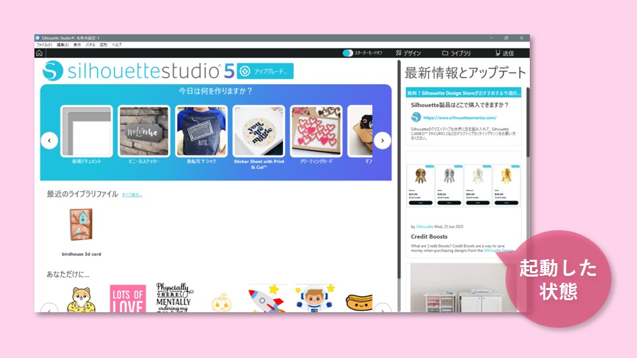This screenshot has width=637, height=358.
Task: Click the Home icon in the black toolbar
Action: coord(39,53)
